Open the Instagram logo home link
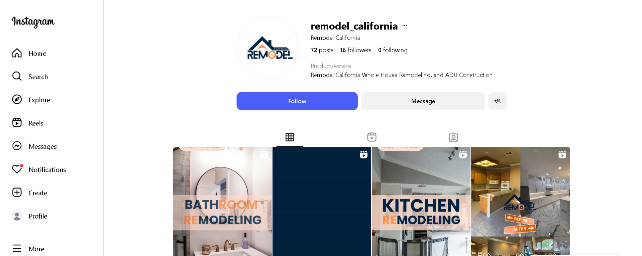This screenshot has height=256, width=642. [33, 22]
